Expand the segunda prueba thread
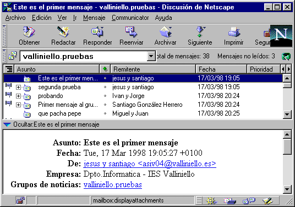 pyautogui.click(x=18, y=87)
